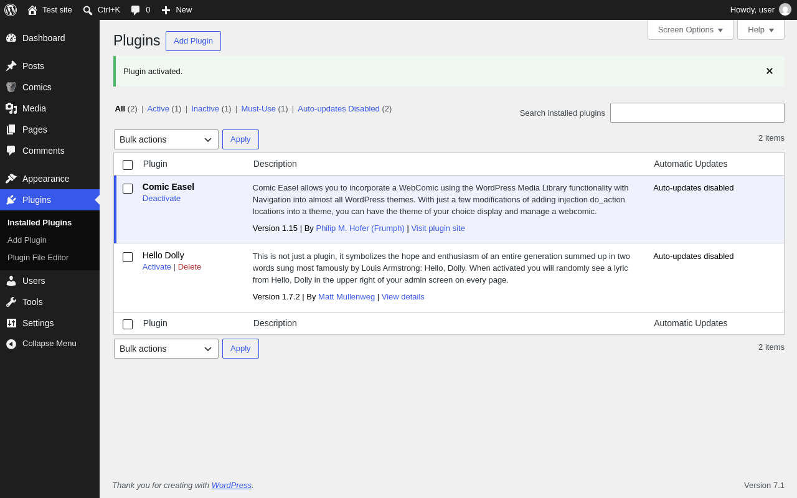Click the Comments sidebar icon
The height and width of the screenshot is (498, 797).
[x=11, y=151]
